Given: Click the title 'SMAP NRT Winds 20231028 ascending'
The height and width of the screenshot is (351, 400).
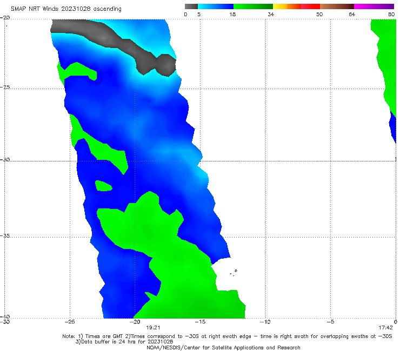Looking at the screenshot, I should (66, 9).
